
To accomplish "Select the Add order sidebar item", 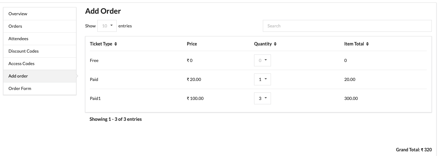I will coord(18,76).
